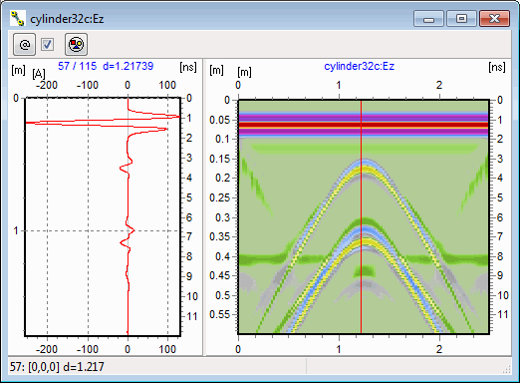Click the red band in the radargram
This screenshot has height=383, width=520.
(364, 126)
